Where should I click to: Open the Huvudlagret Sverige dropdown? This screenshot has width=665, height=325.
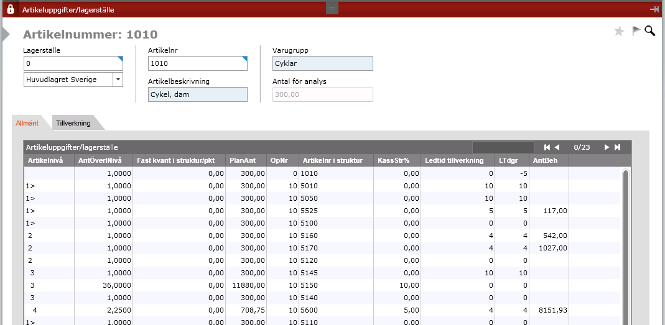118,80
